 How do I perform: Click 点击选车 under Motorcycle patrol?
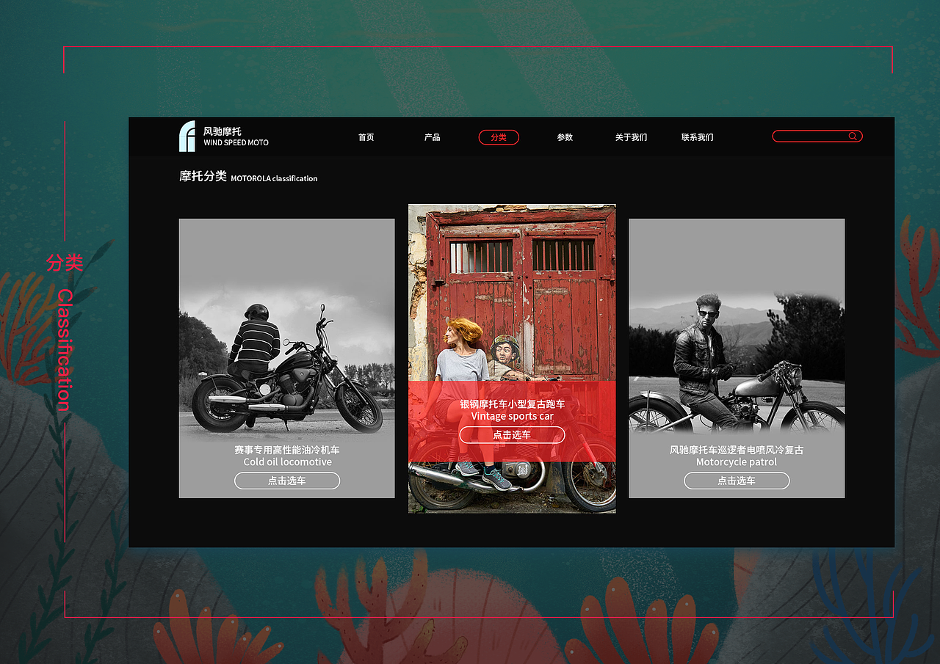[x=737, y=481]
